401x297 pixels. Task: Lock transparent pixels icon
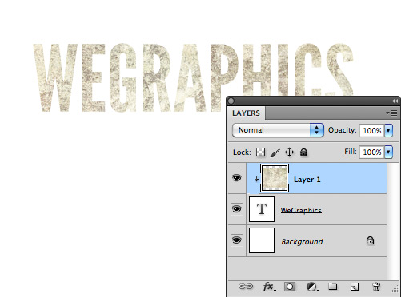click(x=260, y=152)
